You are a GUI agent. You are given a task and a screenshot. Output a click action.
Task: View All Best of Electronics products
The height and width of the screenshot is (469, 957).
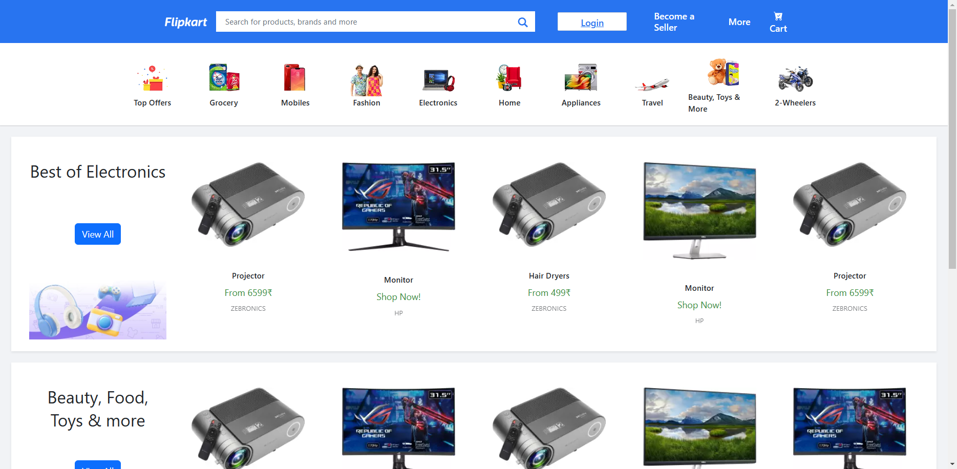(97, 234)
